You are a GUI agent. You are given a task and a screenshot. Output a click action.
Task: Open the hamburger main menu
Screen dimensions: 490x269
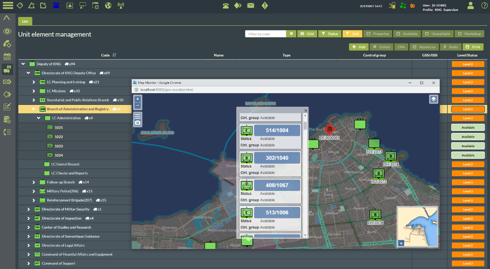click(x=8, y=5)
